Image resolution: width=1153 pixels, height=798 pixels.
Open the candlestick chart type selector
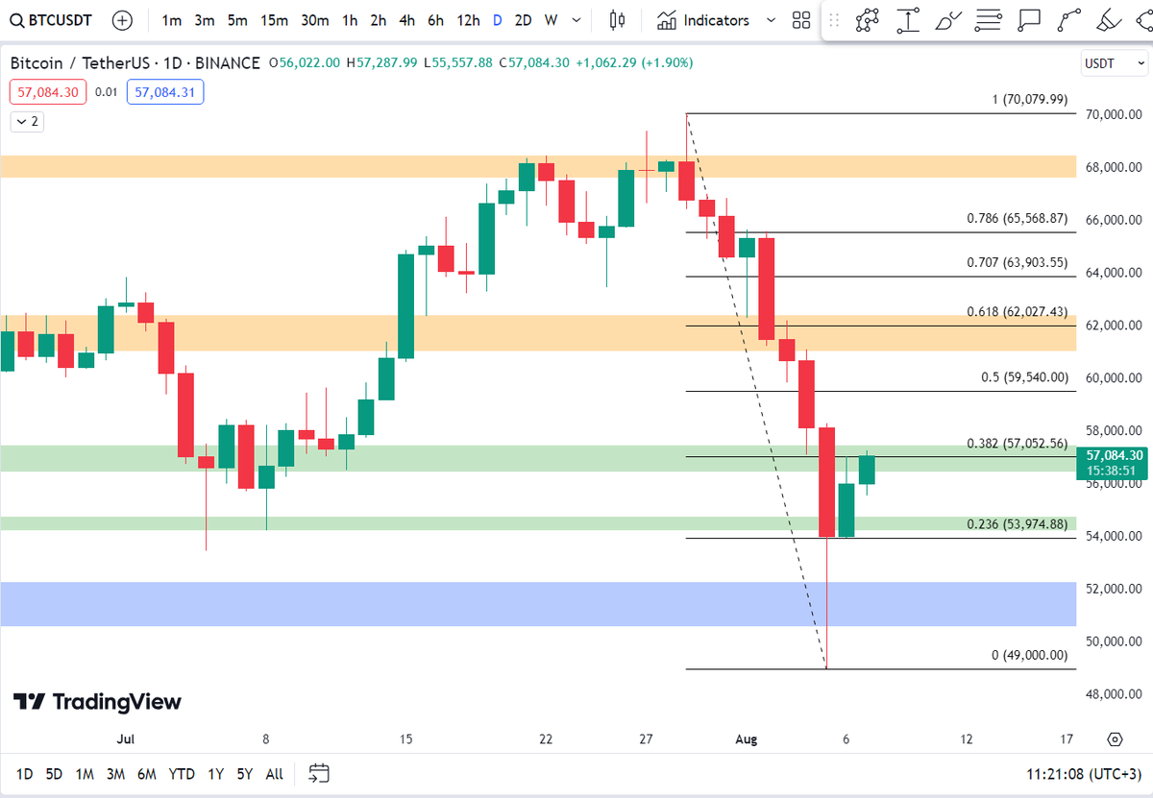(617, 20)
